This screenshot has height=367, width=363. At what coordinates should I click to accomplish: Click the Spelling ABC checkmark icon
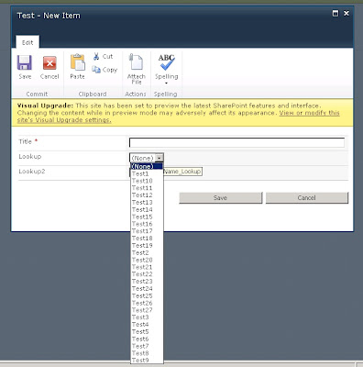[166, 62]
